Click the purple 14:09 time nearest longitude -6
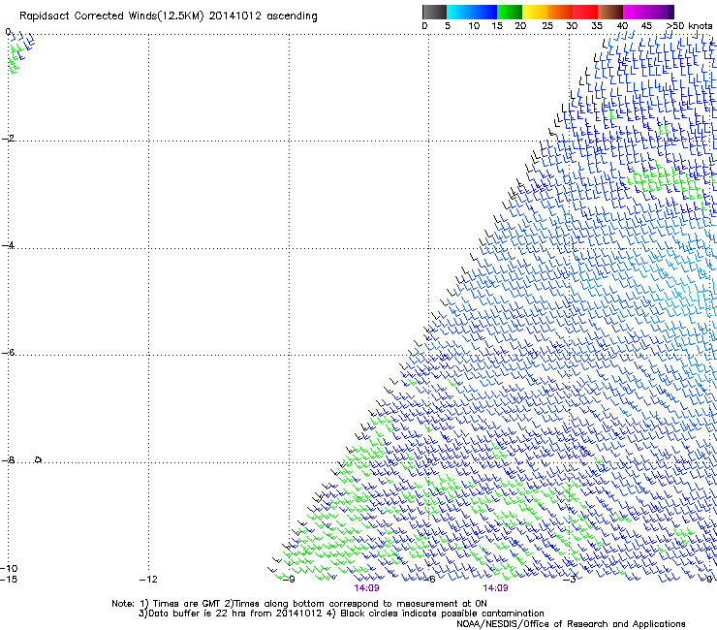The width and height of the screenshot is (717, 630). tap(366, 588)
